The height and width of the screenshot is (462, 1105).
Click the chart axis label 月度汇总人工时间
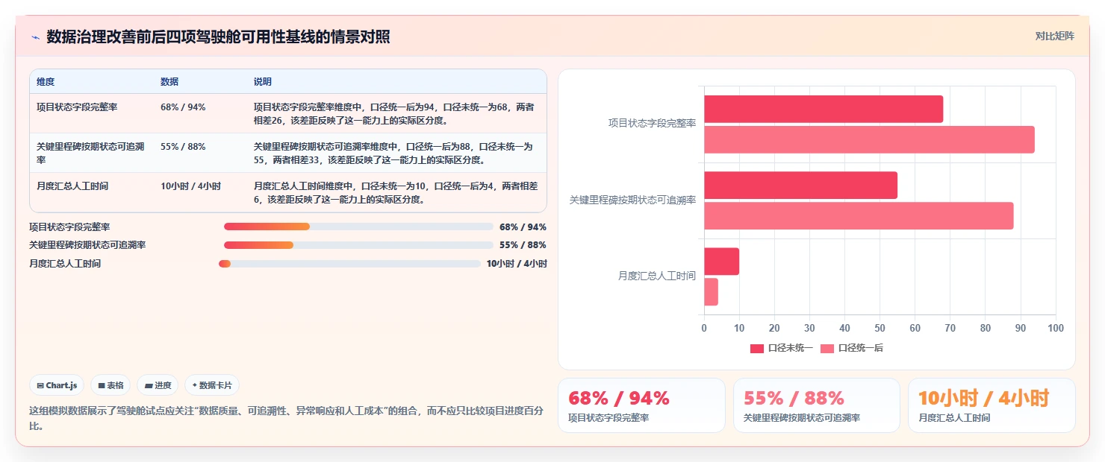coord(657,276)
